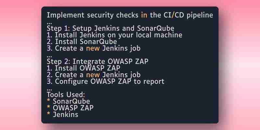Viewport: 260px width, 130px height.
Task: Click the asterisk bullet before Jenkins
Action: 48,114
